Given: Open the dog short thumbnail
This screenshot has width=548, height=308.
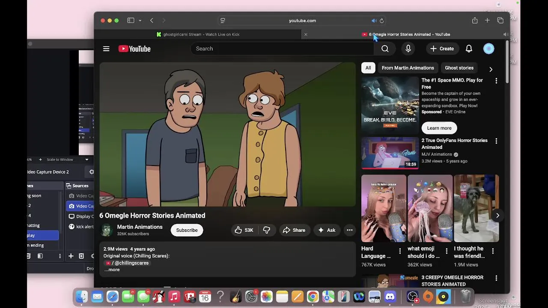Looking at the screenshot, I should [x=476, y=208].
